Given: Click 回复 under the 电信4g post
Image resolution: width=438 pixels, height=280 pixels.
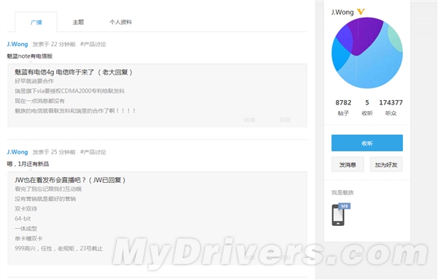Looking at the screenshot, I should [285, 120].
